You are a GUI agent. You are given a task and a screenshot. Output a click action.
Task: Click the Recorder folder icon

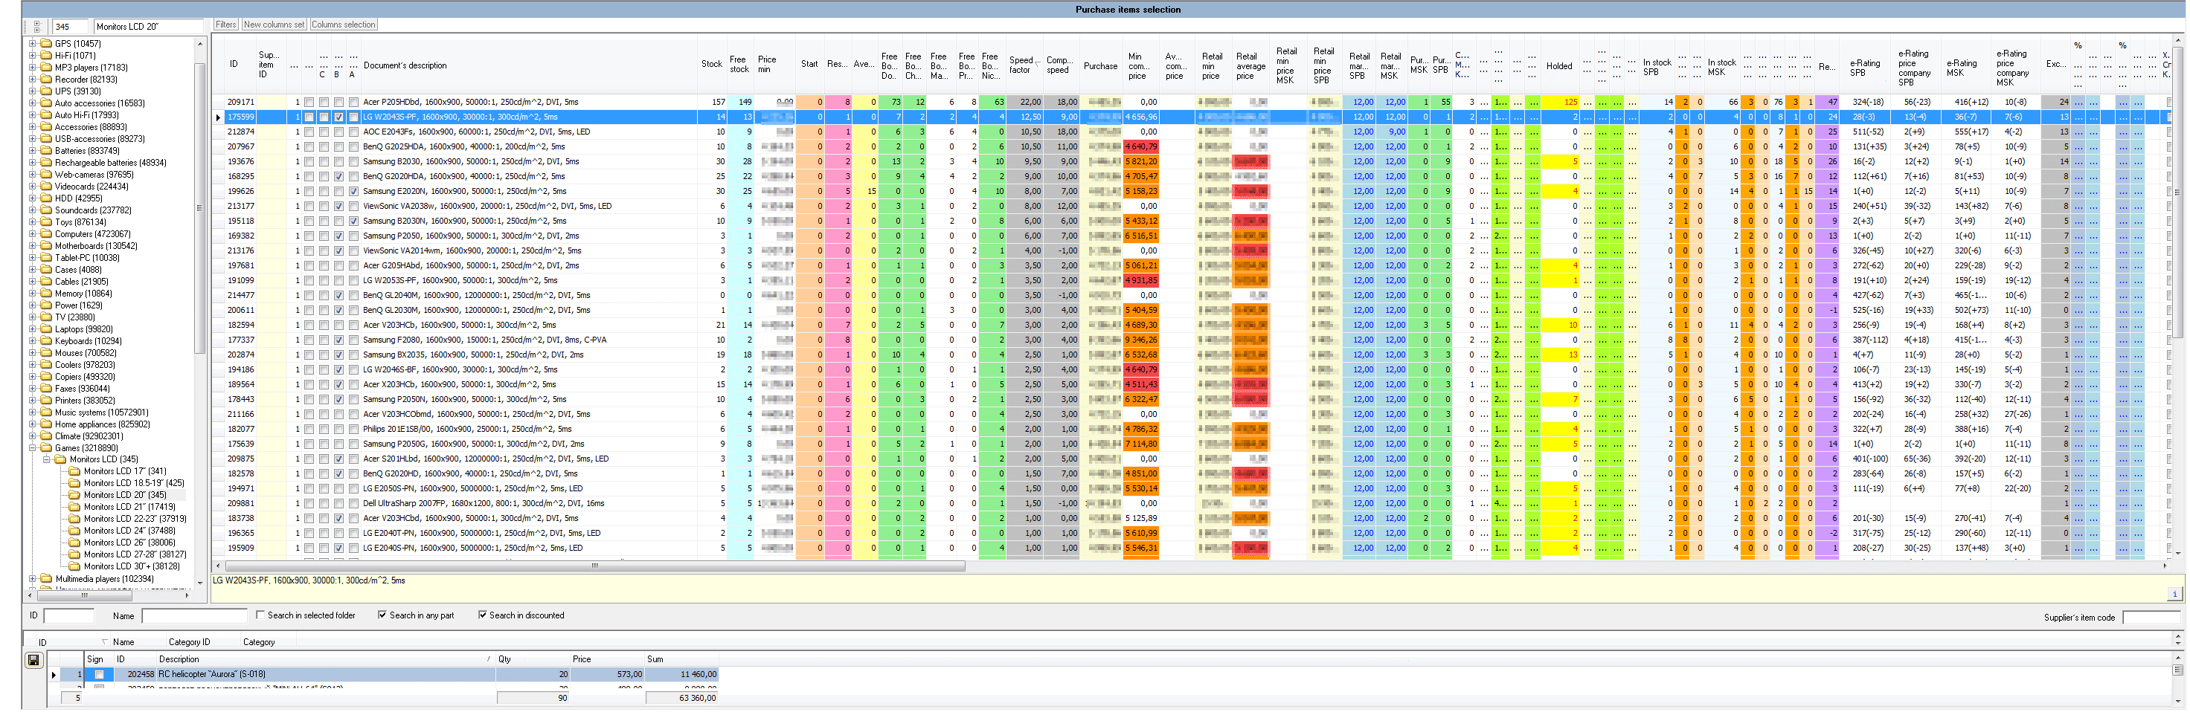(x=47, y=79)
